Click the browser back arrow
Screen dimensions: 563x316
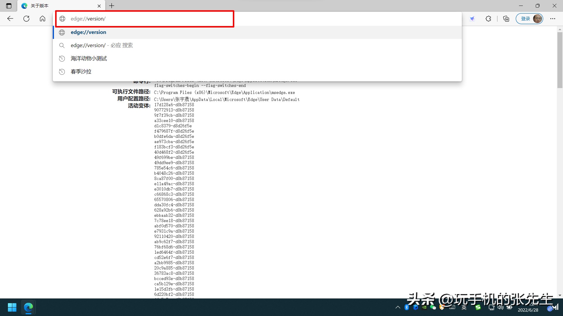pos(10,19)
